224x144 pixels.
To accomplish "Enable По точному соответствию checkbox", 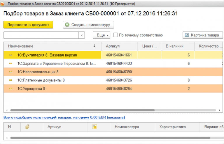I will (116, 35).
